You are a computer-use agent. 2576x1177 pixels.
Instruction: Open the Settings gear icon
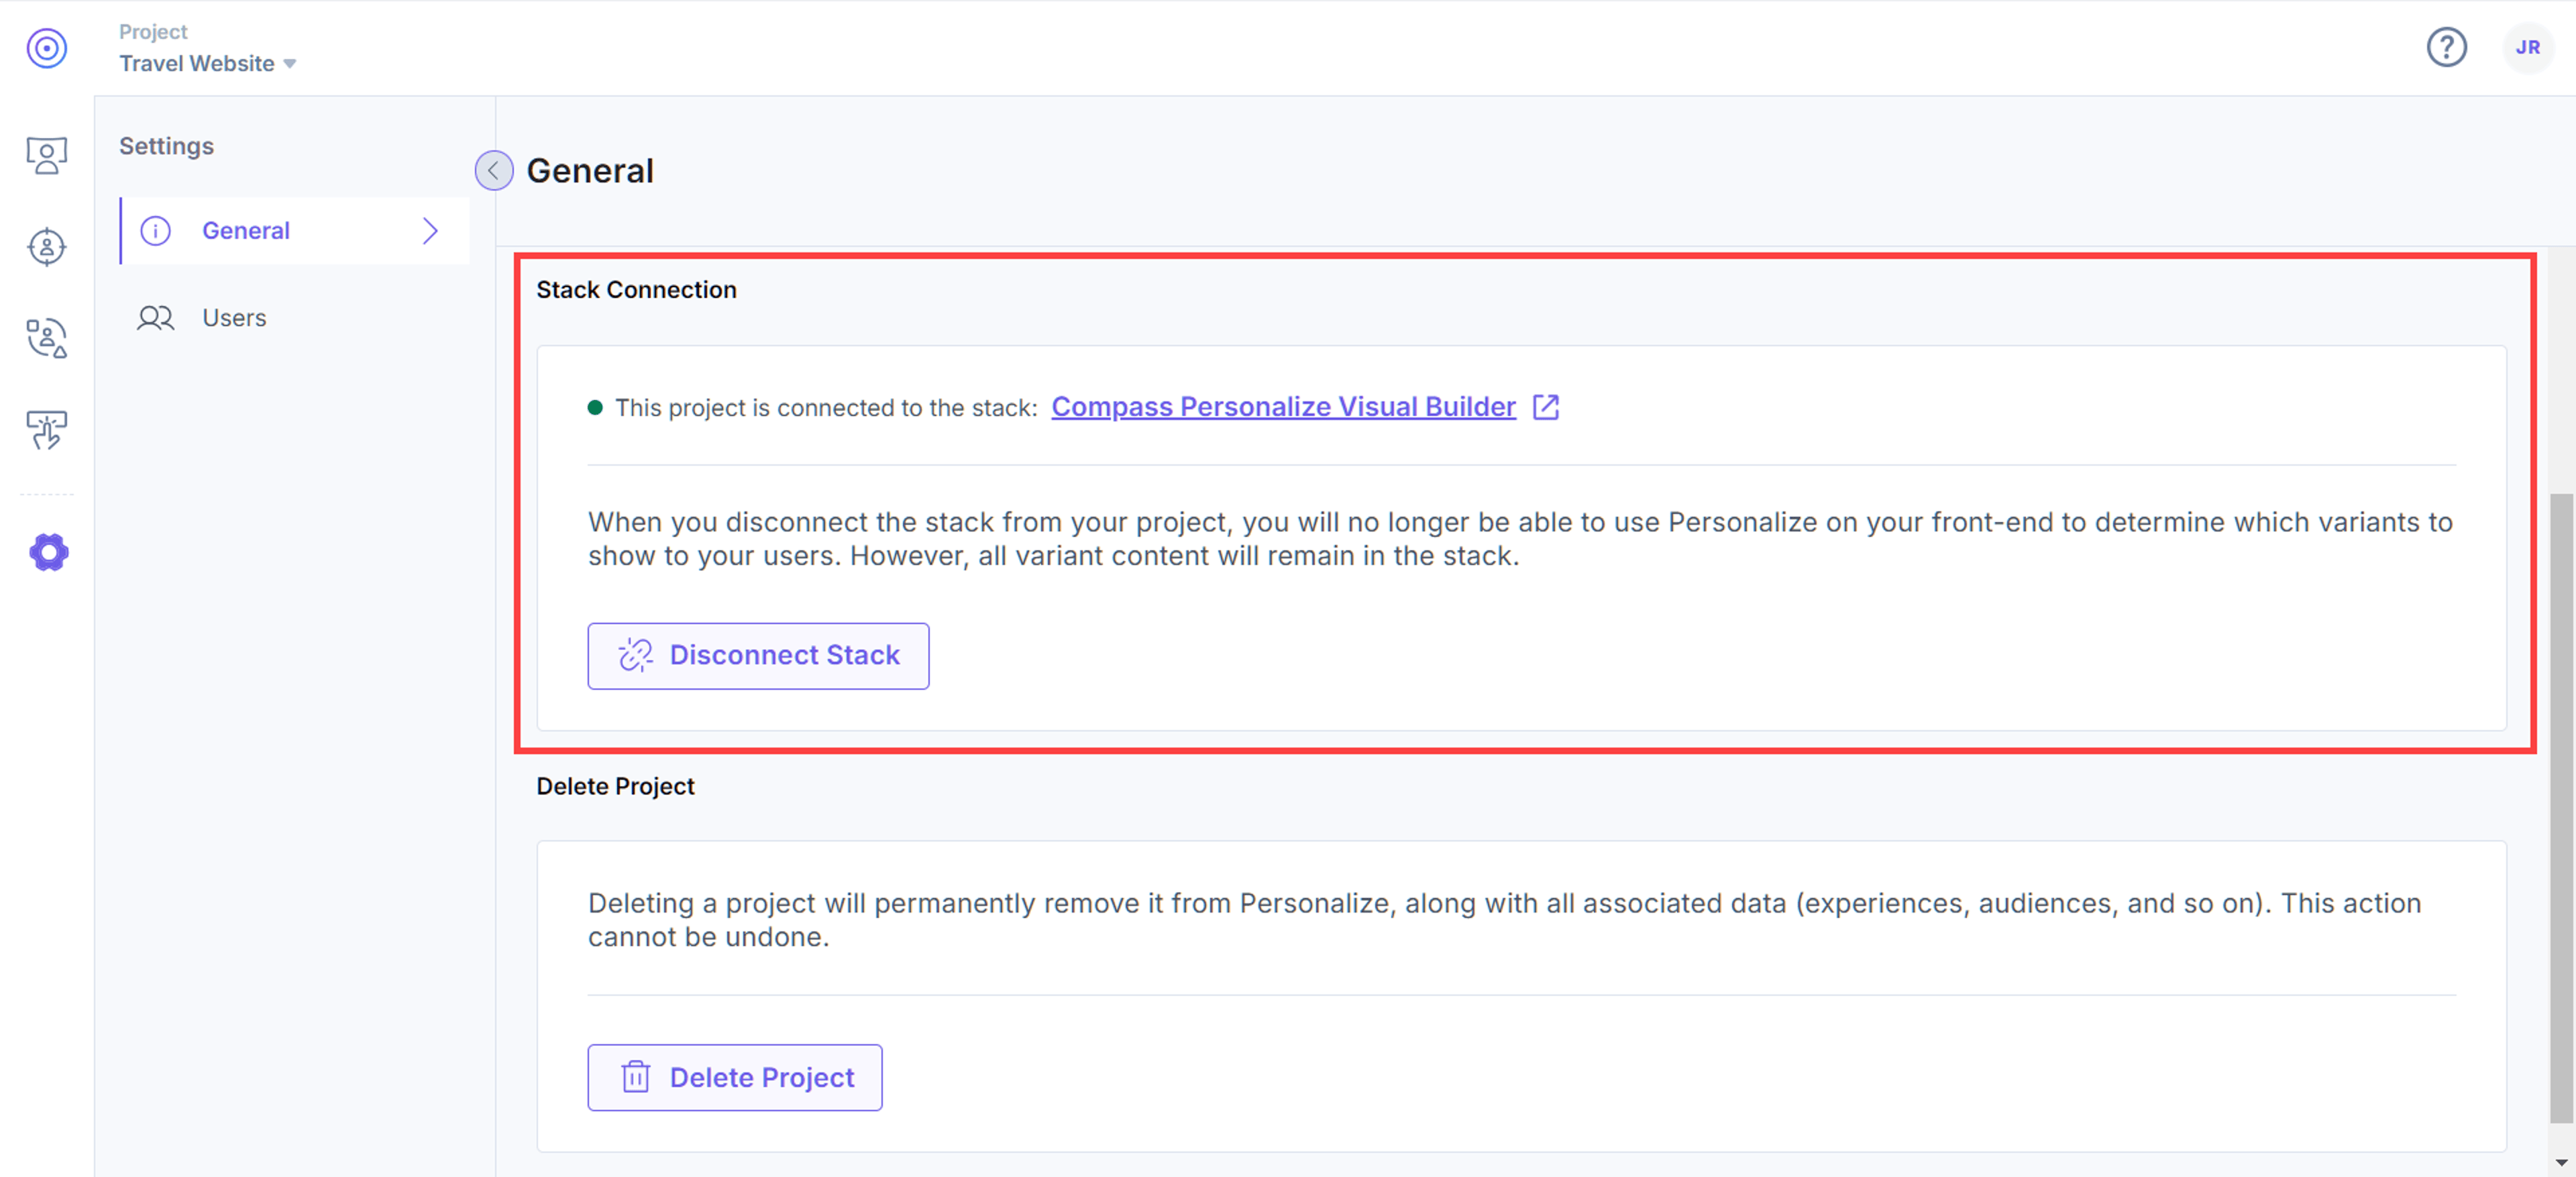[x=48, y=552]
